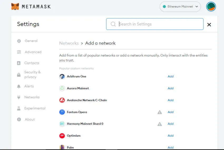This screenshot has width=224, height=150.
Task: Go back via Networks breadcrumb link
Action: click(x=69, y=43)
